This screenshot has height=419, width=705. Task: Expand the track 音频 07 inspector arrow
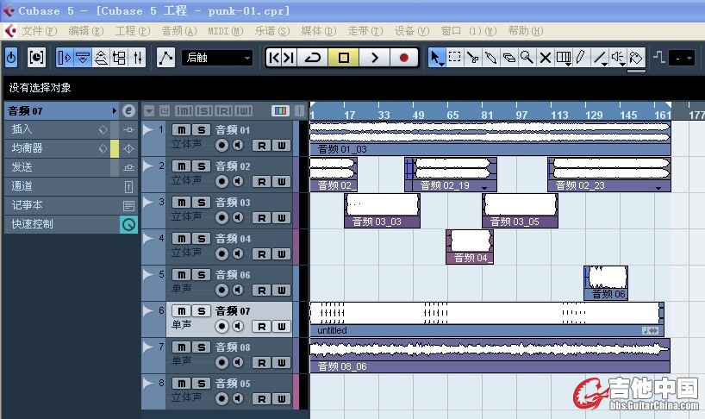tap(115, 110)
